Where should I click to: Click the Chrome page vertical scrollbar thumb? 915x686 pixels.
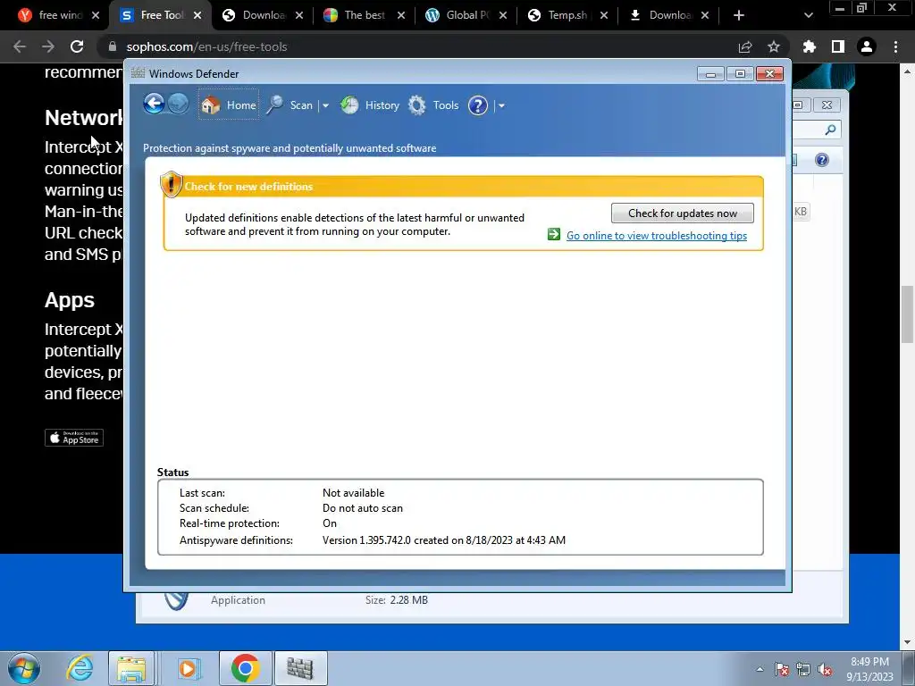click(x=907, y=314)
